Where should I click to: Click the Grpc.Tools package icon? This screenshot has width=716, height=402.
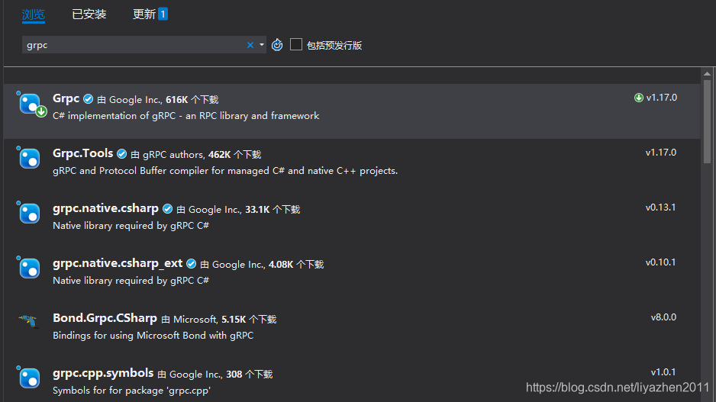click(29, 158)
